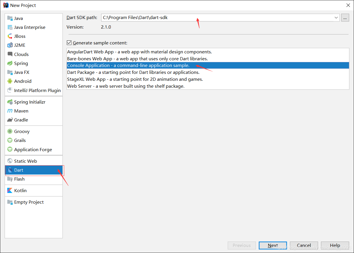
Task: Click the New Project title text
Action: coord(23,5)
